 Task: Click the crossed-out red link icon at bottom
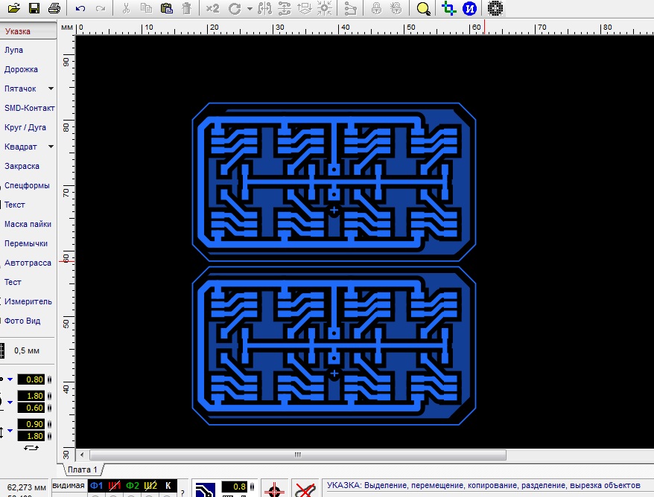coord(303,489)
